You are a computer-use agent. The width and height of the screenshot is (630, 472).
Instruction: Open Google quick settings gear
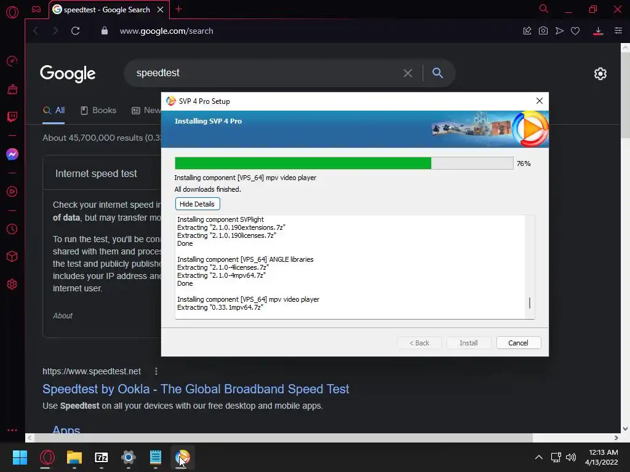(600, 74)
